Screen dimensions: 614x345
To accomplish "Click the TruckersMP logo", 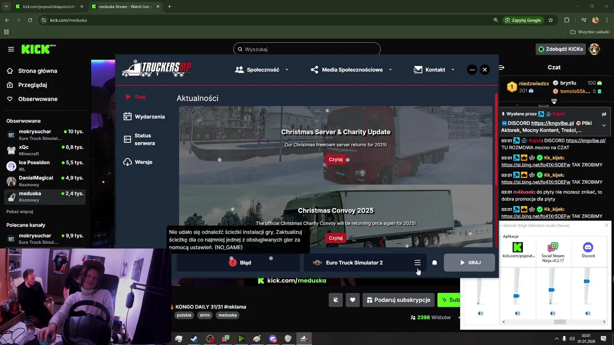I will [x=157, y=69].
